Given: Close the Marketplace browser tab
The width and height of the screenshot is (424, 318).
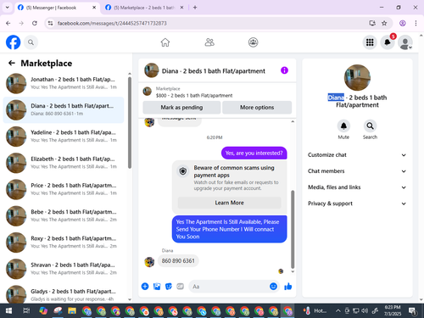Looking at the screenshot, I should tap(181, 8).
